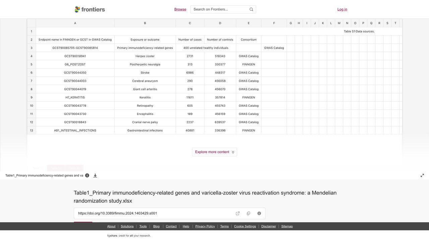Image resolution: width=429 pixels, height=241 pixels.
Task: Click the Frontiers logo
Action: tap(90, 9)
